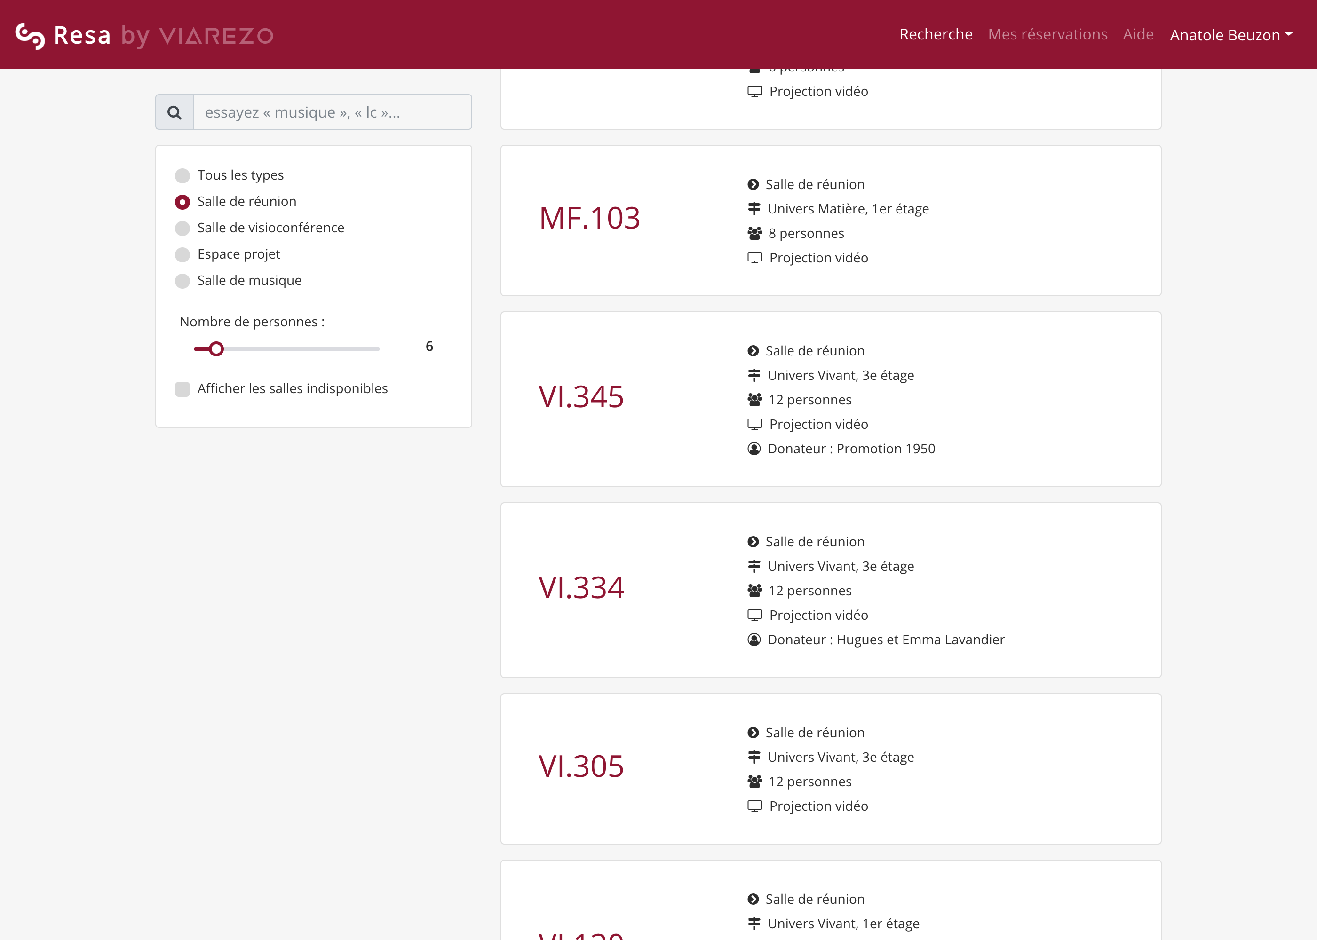Click video projection icon in MF.103 card
Image resolution: width=1317 pixels, height=940 pixels.
click(754, 258)
